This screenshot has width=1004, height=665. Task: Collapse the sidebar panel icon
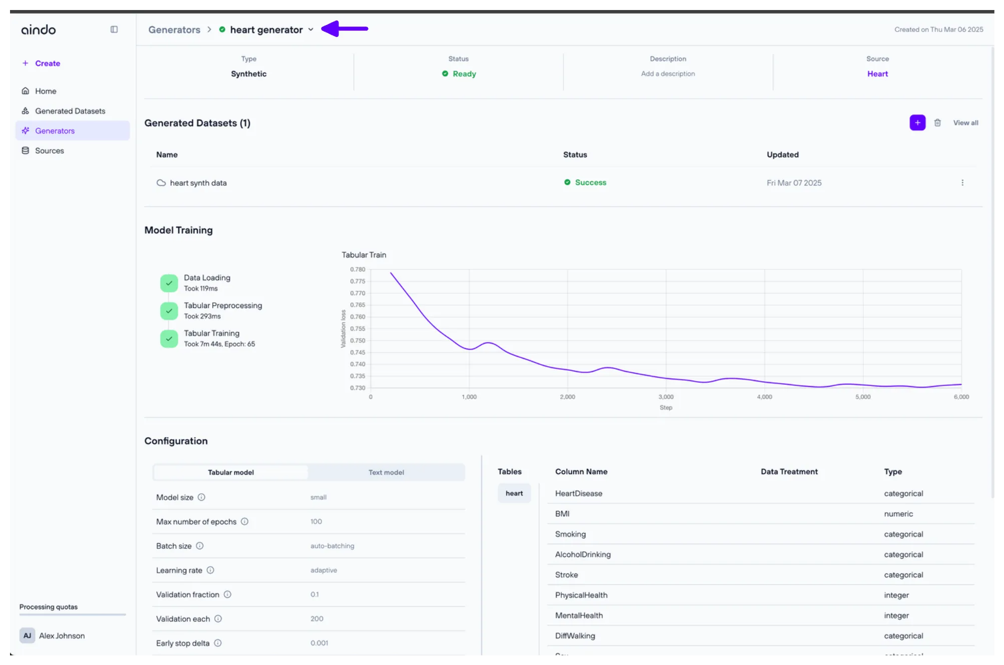click(x=114, y=30)
